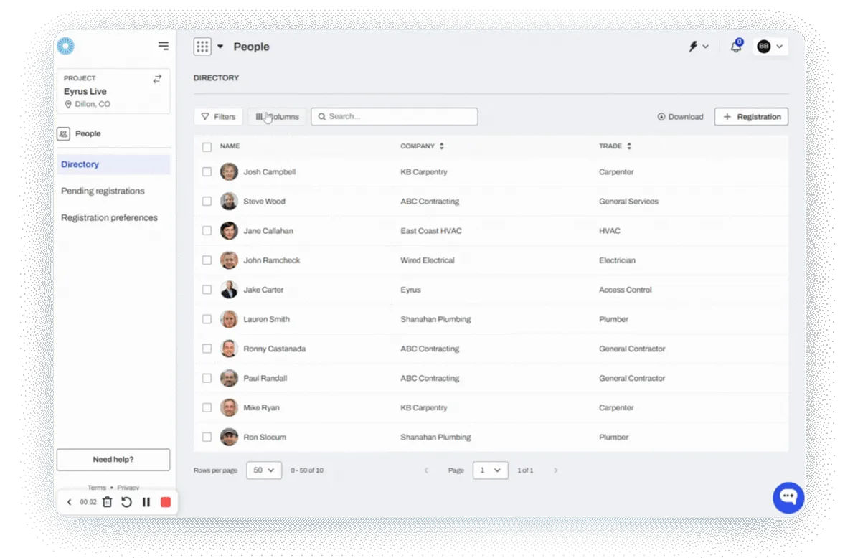Screen dimensions: 868x558
Task: Open the quick actions lightning menu
Action: click(x=693, y=46)
